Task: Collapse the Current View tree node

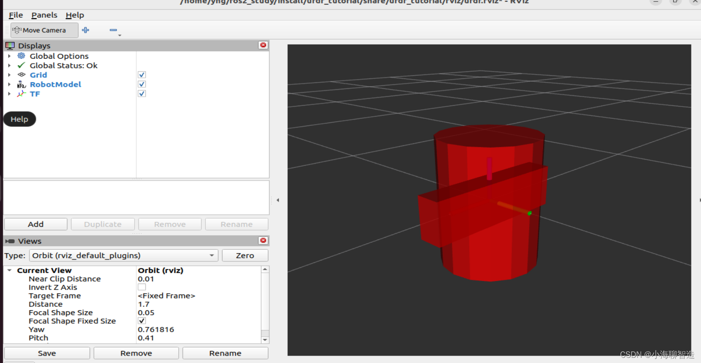Action: pyautogui.click(x=9, y=270)
